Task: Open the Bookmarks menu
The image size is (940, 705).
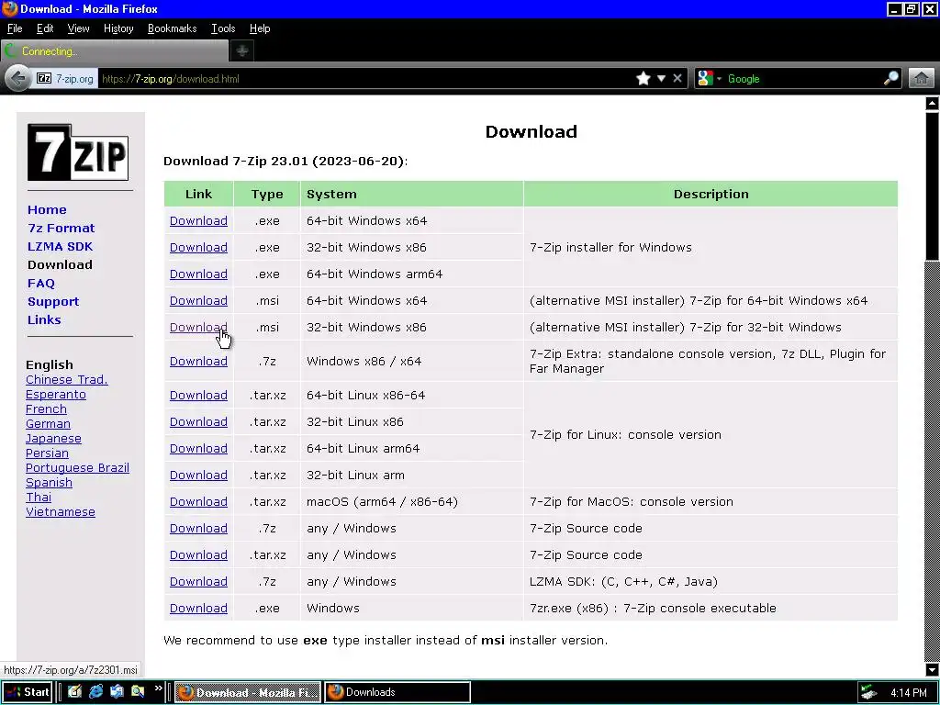Action: (172, 28)
